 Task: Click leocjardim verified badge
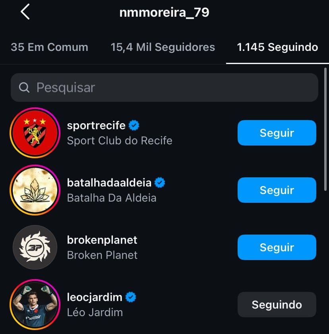(x=132, y=297)
